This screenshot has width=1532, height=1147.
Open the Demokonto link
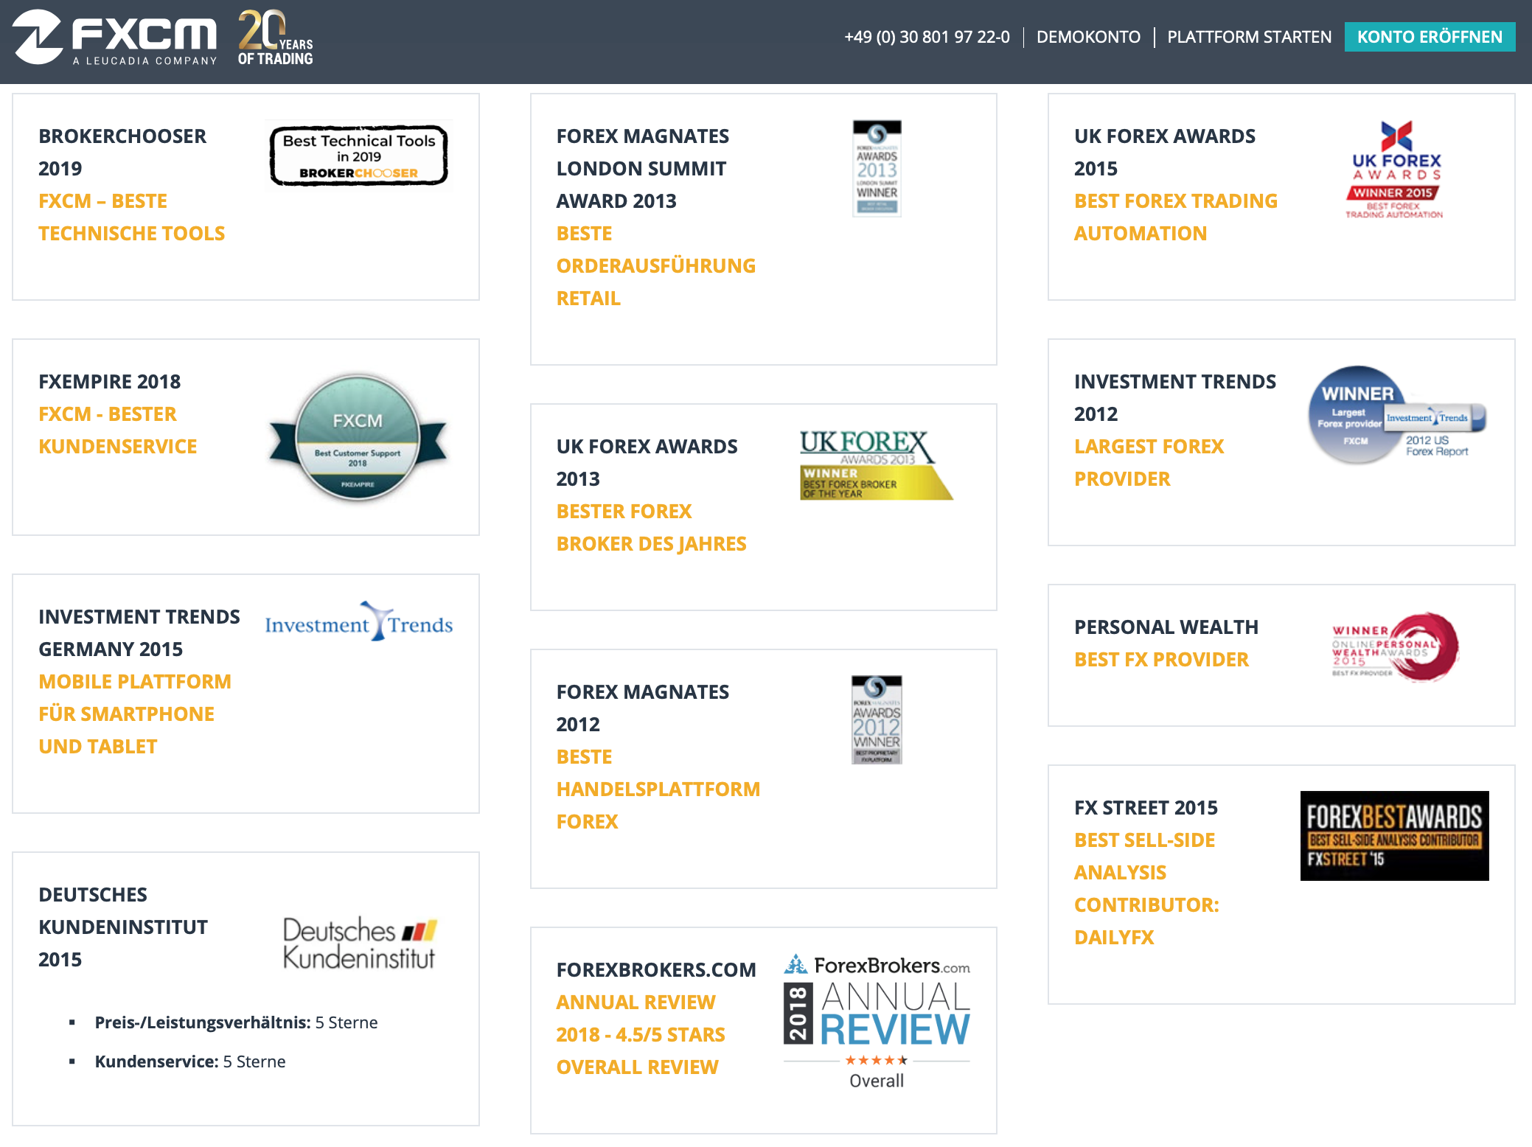[x=1088, y=37]
